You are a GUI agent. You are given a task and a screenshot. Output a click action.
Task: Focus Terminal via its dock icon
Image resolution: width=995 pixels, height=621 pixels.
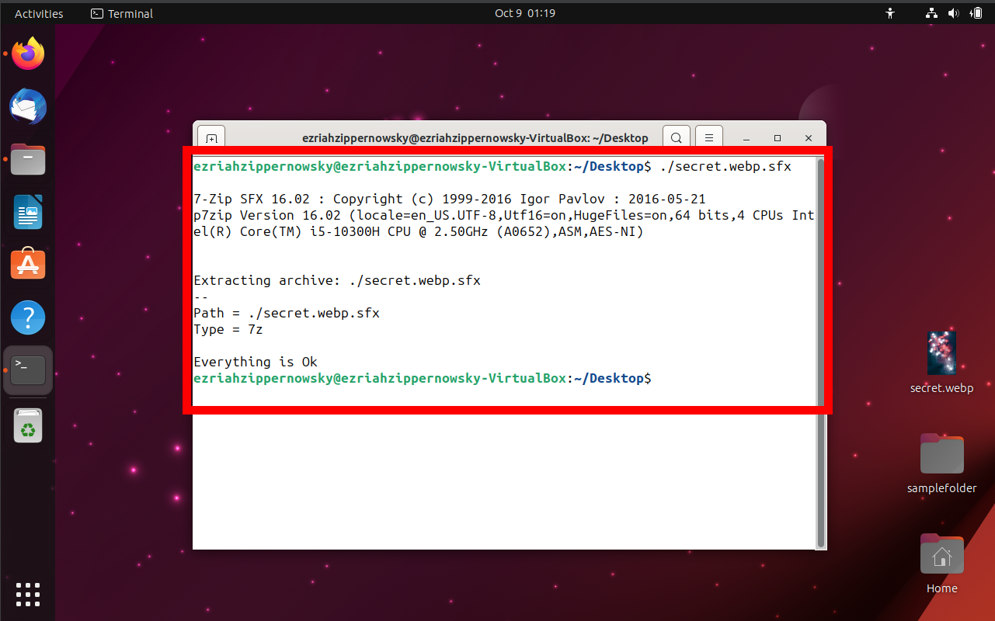[x=27, y=369]
